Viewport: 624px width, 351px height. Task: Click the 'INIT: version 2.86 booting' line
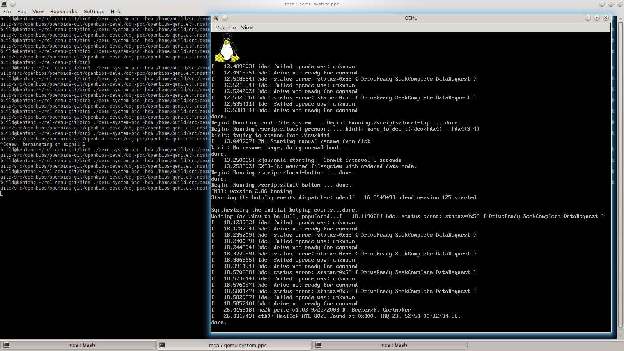252,191
